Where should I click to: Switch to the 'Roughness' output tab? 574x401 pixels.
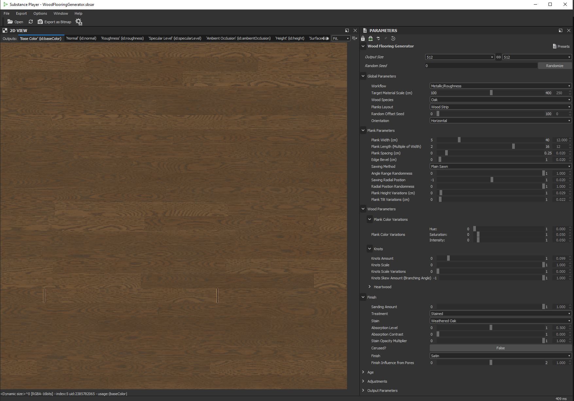[x=122, y=38]
